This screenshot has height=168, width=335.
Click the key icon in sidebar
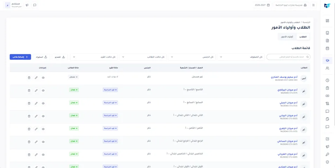pyautogui.click(x=327, y=154)
